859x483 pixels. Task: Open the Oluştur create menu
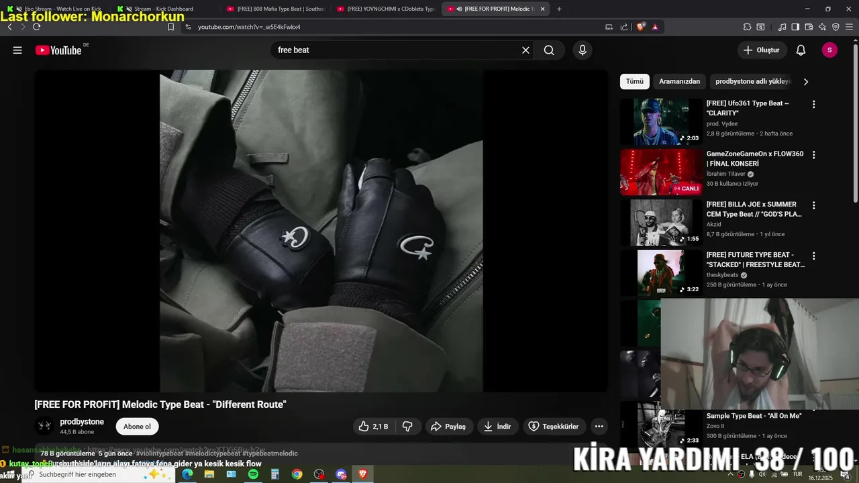click(x=762, y=50)
